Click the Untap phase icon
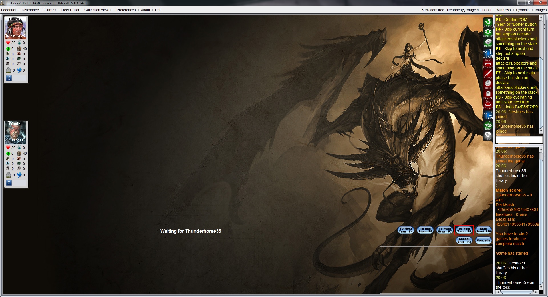Viewport: 548px width, 297px height. (488, 23)
